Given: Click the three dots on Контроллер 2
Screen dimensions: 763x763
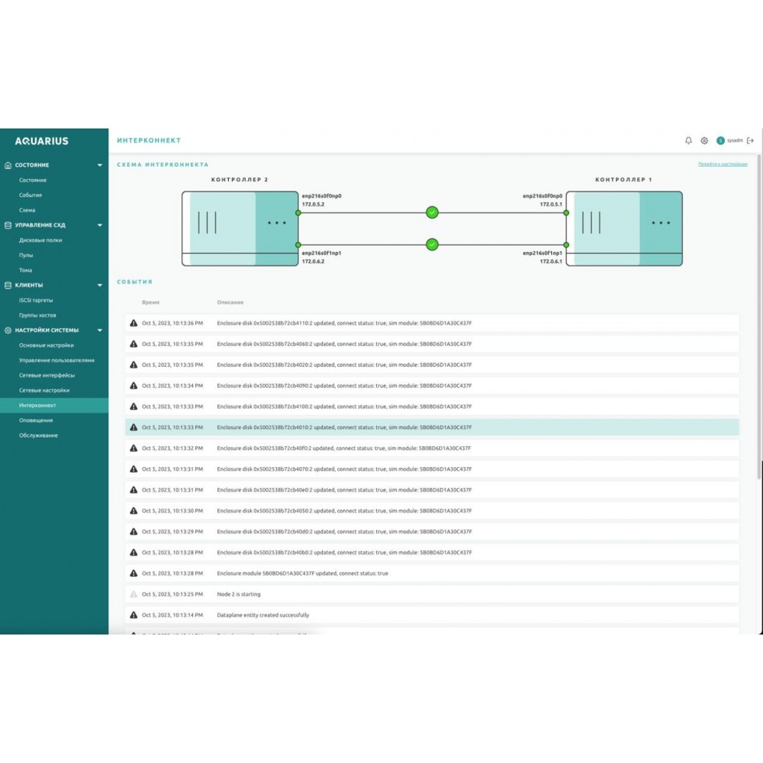Looking at the screenshot, I should (x=276, y=222).
